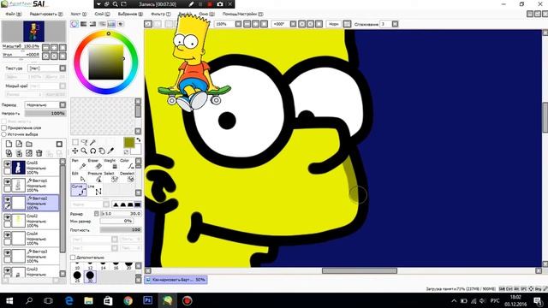The image size is (548, 308).
Task: Open the Windows Start menu
Action: (x=9, y=300)
